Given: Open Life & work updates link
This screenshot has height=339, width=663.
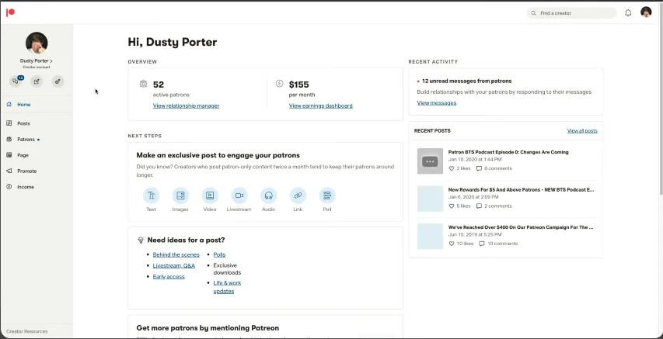Looking at the screenshot, I should coord(227,287).
